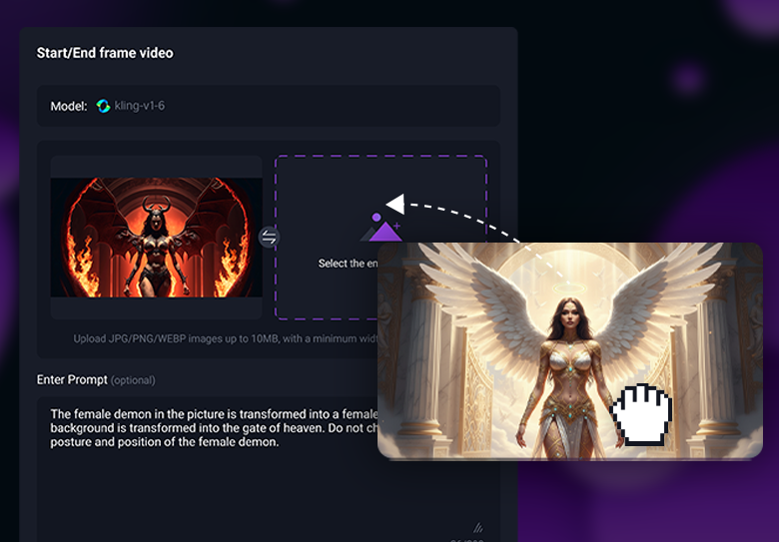779x542 pixels.
Task: Click empty area below the demon thumbnail
Action: coord(156,308)
